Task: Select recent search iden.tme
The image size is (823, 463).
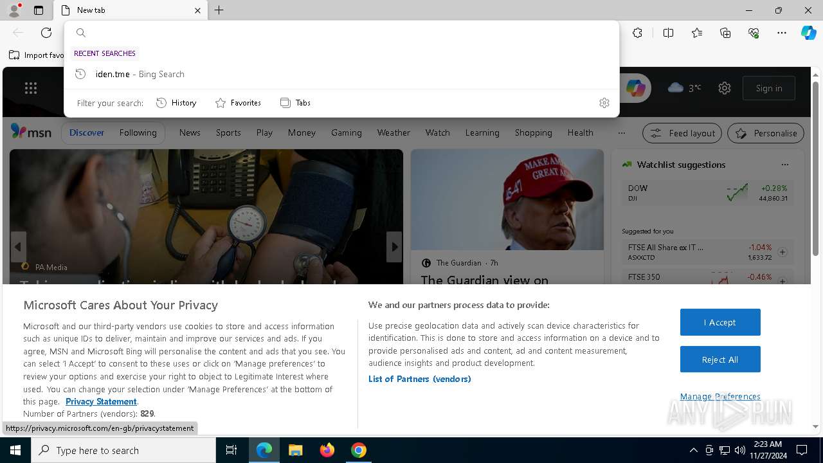Action: [341, 74]
